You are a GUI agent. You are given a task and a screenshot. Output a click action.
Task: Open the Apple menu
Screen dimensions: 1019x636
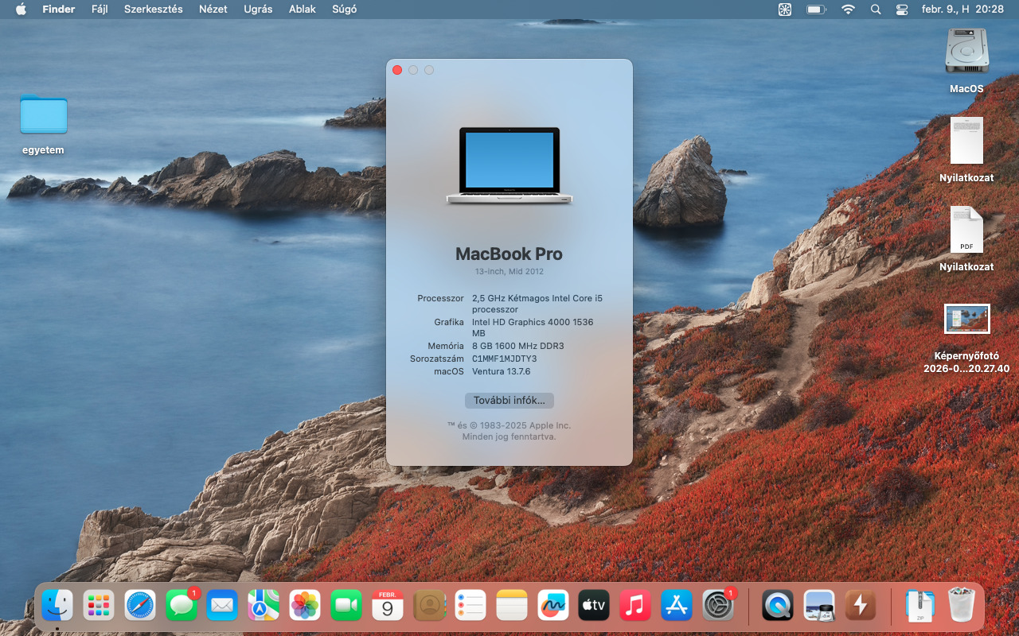(x=21, y=10)
